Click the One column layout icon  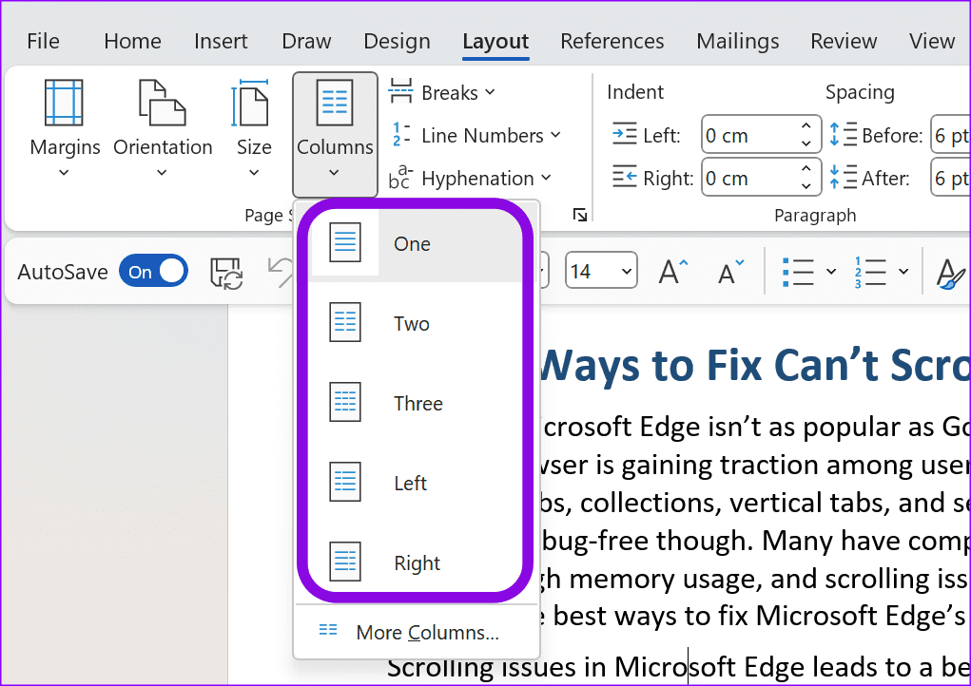[x=345, y=242]
